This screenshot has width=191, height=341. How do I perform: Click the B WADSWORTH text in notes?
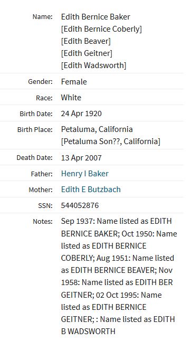click(x=88, y=331)
